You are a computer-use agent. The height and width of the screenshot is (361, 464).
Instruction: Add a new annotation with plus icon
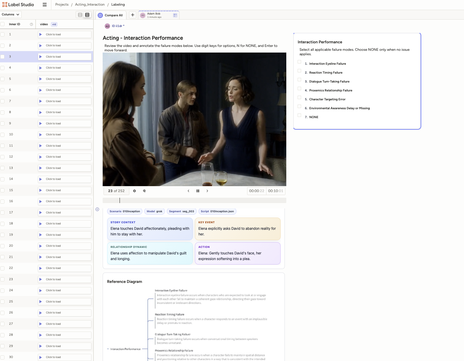(x=133, y=15)
